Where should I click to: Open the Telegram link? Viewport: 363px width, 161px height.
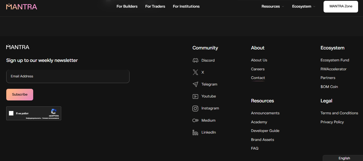[209, 84]
